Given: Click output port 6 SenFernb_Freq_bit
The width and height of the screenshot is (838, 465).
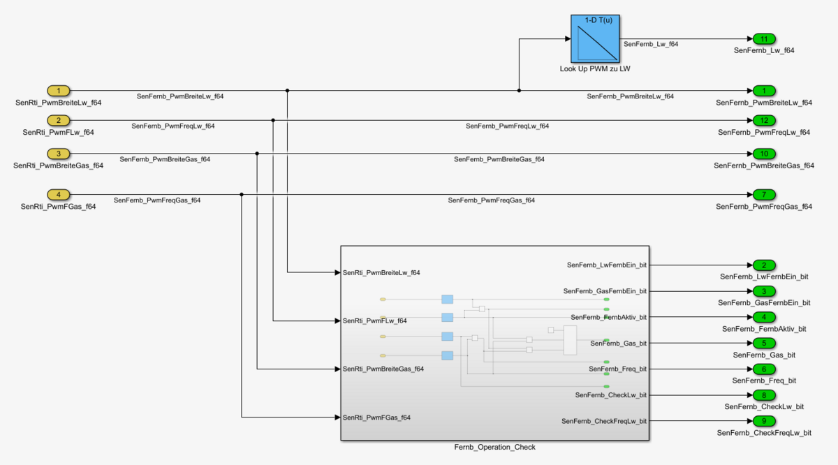Looking at the screenshot, I should click(x=764, y=369).
